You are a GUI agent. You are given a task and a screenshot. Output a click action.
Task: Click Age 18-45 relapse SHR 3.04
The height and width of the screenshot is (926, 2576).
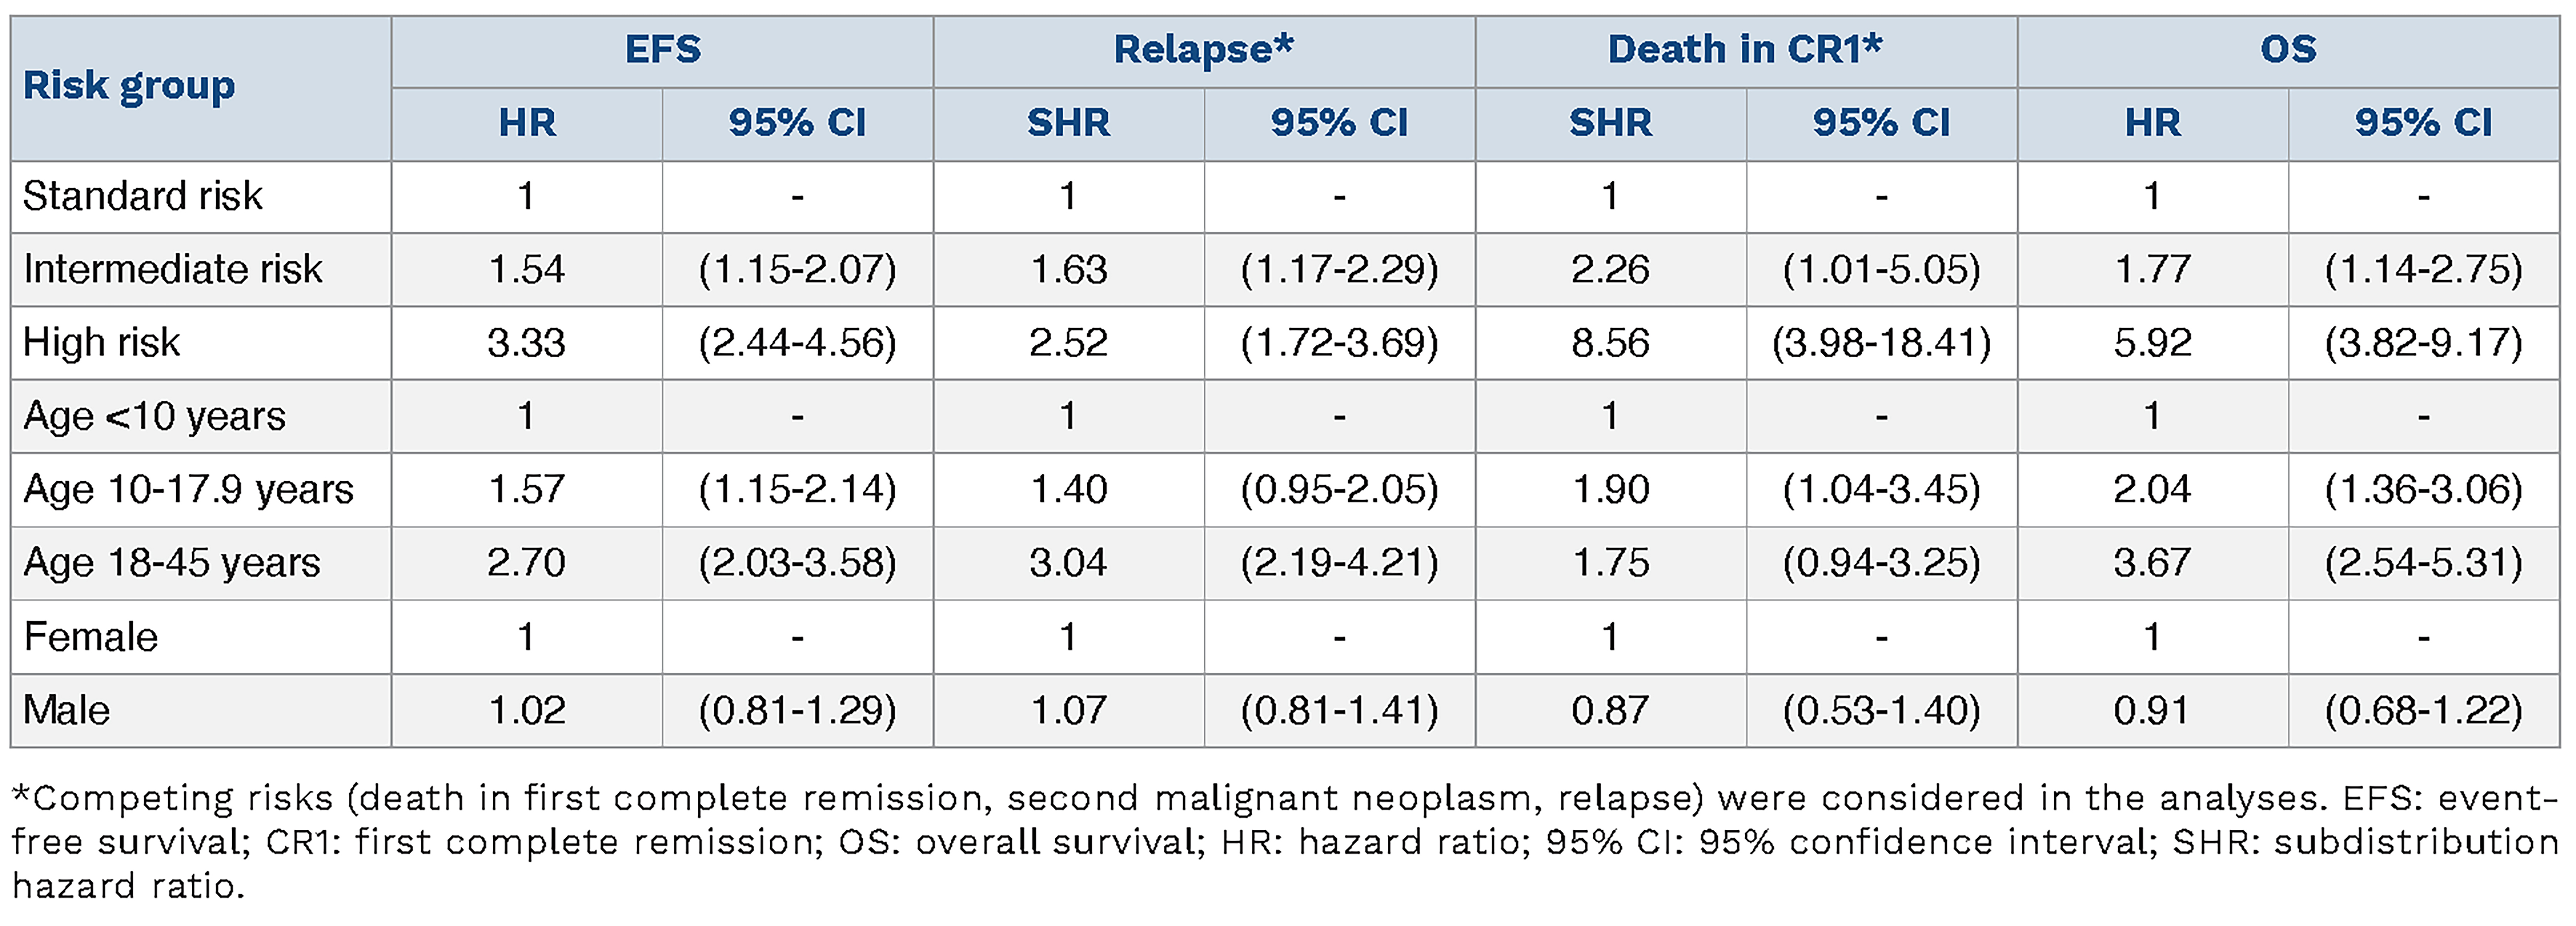point(1068,563)
